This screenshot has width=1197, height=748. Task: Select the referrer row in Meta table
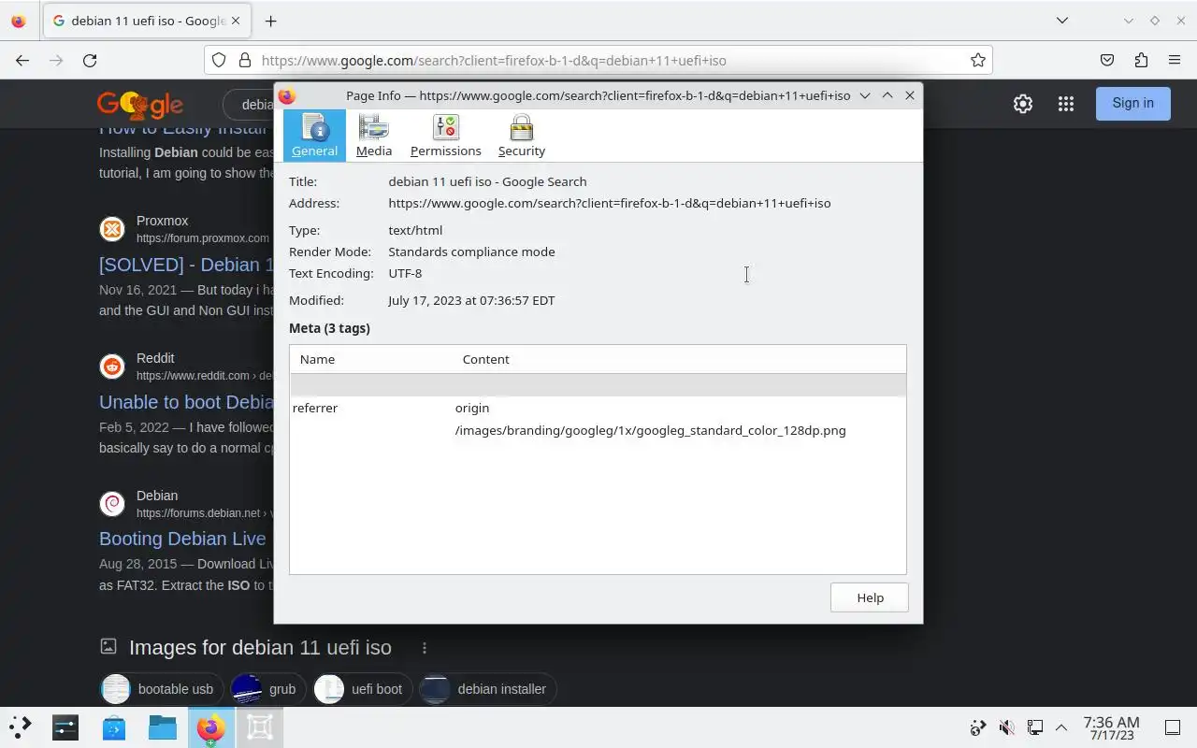coord(598,408)
